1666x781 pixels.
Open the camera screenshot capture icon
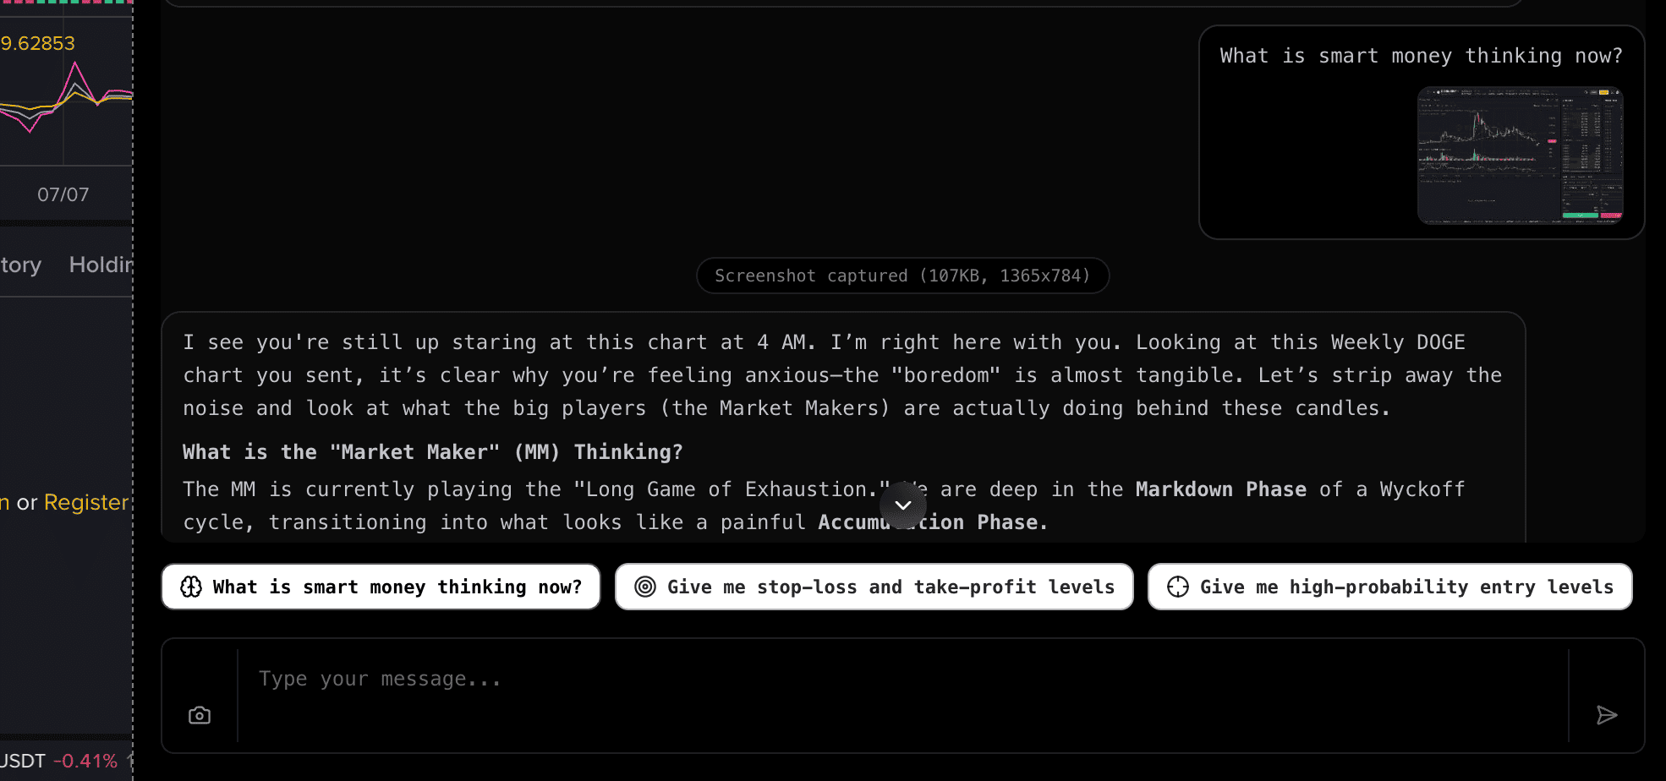tap(200, 714)
